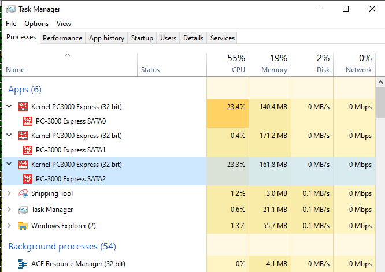Screen dimensions: 385x272
Task: Click the icon of Kernel PC3000 Express using 171.2 MB
Action: point(23,136)
